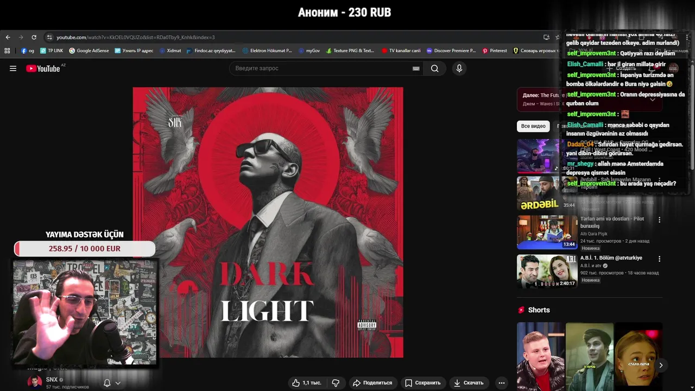
Task: Open the YouTube hamburger guide menu
Action: 13,68
